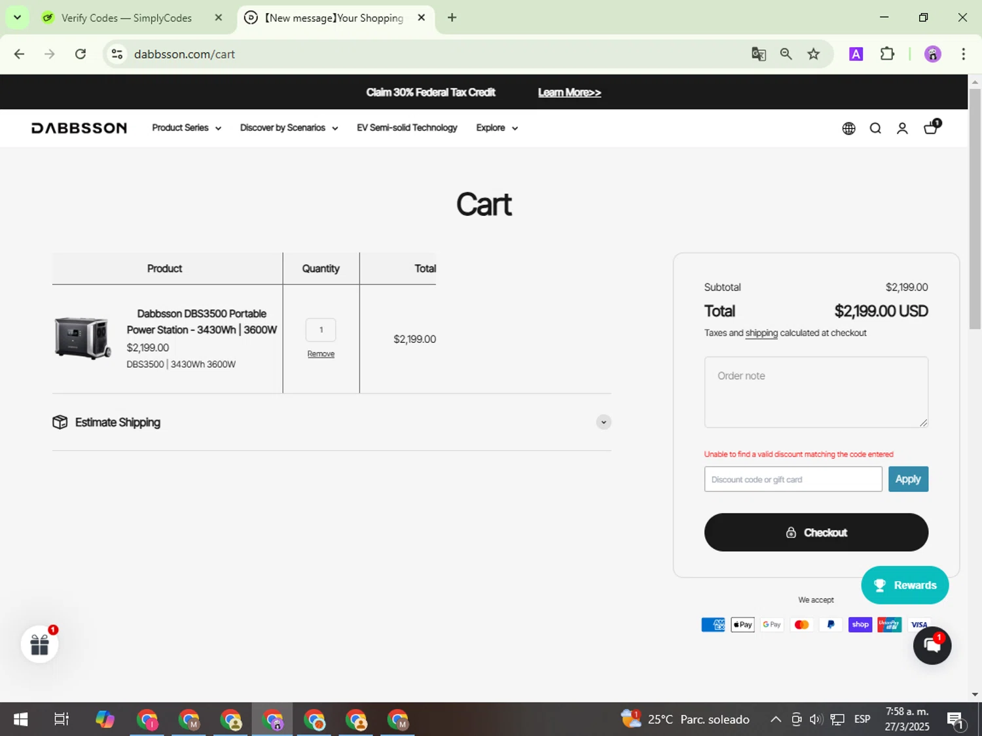The width and height of the screenshot is (982, 736).
Task: Open the Rewards widget
Action: coord(905,585)
